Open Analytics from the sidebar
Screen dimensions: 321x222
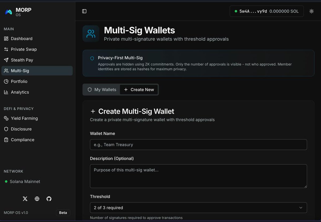(37, 92)
